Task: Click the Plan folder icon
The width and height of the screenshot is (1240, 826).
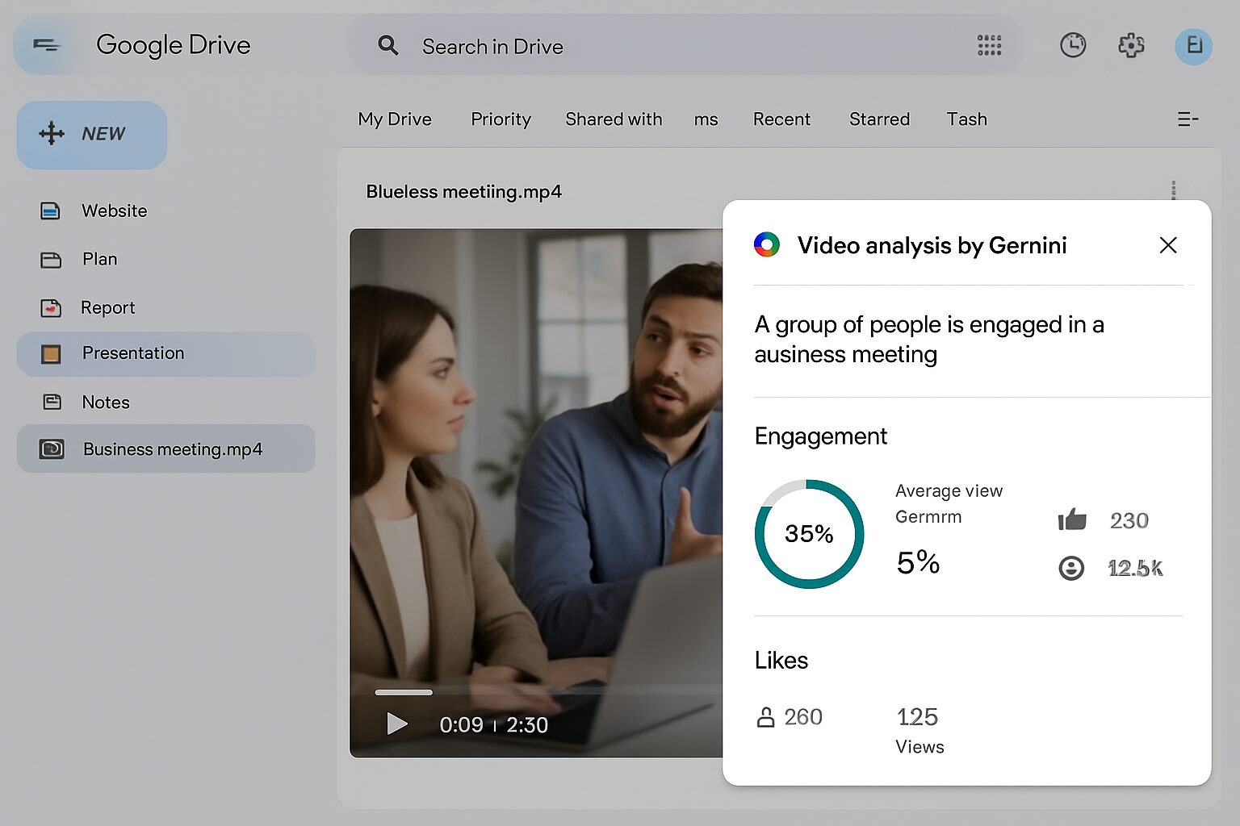Action: tap(51, 260)
